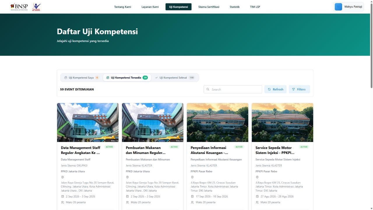Click the BNSP logo in header
The width and height of the screenshot is (373, 210).
click(x=19, y=7)
